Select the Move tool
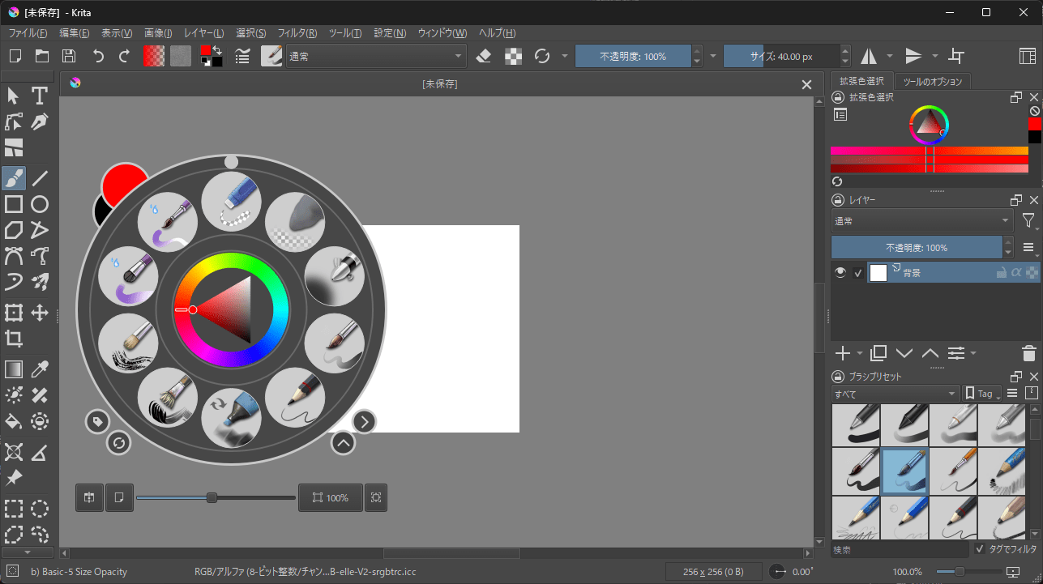This screenshot has height=584, width=1043. point(39,312)
